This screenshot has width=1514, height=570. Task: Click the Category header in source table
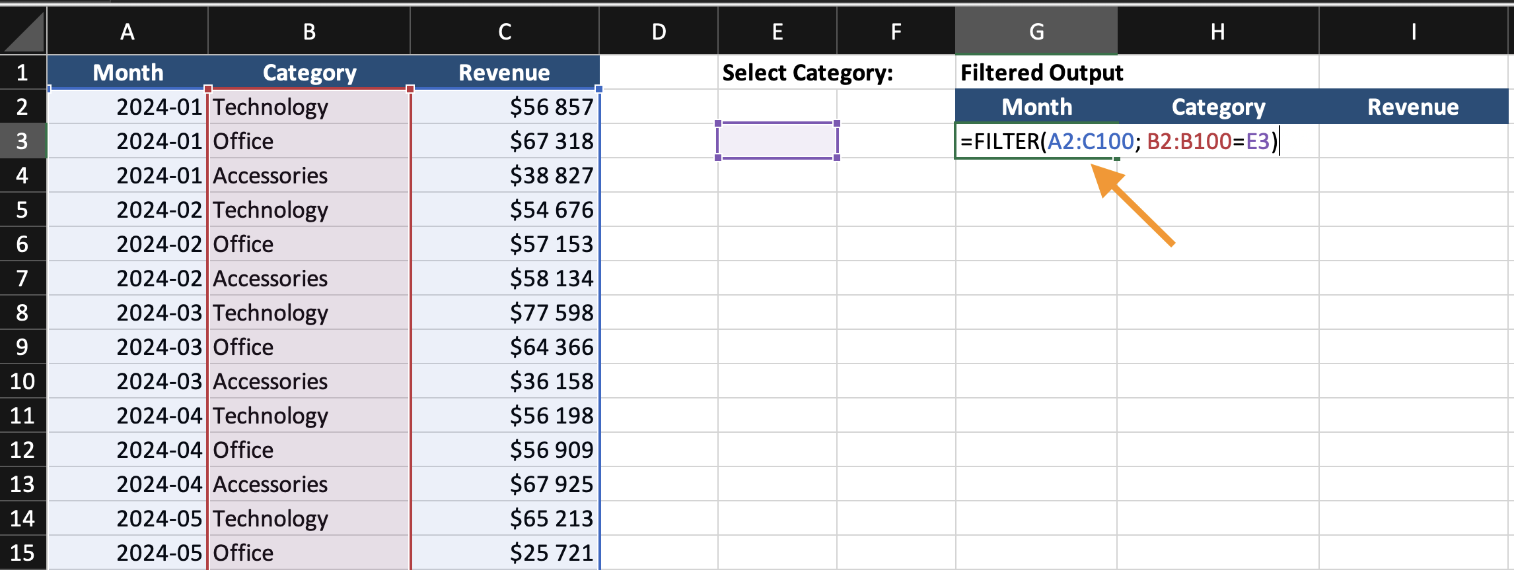click(x=309, y=73)
